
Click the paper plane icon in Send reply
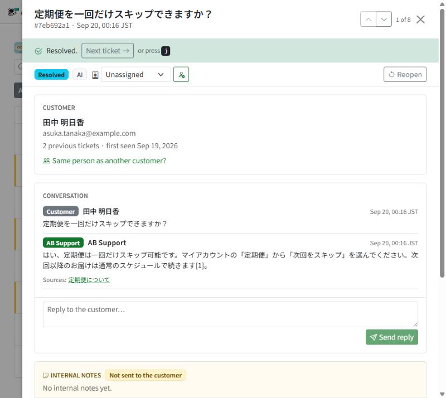[x=373, y=337]
